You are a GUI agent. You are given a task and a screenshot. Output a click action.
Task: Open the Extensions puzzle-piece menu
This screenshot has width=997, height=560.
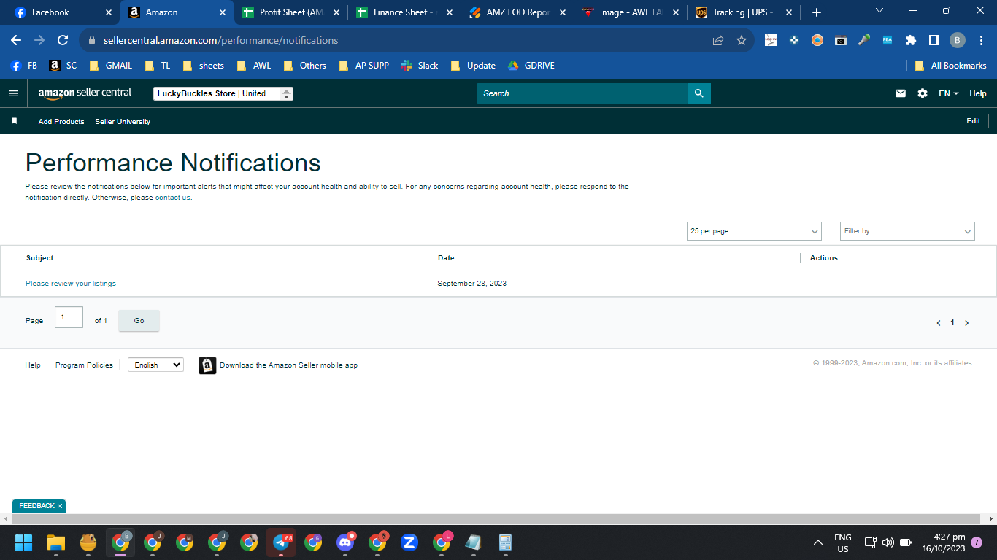click(x=911, y=41)
